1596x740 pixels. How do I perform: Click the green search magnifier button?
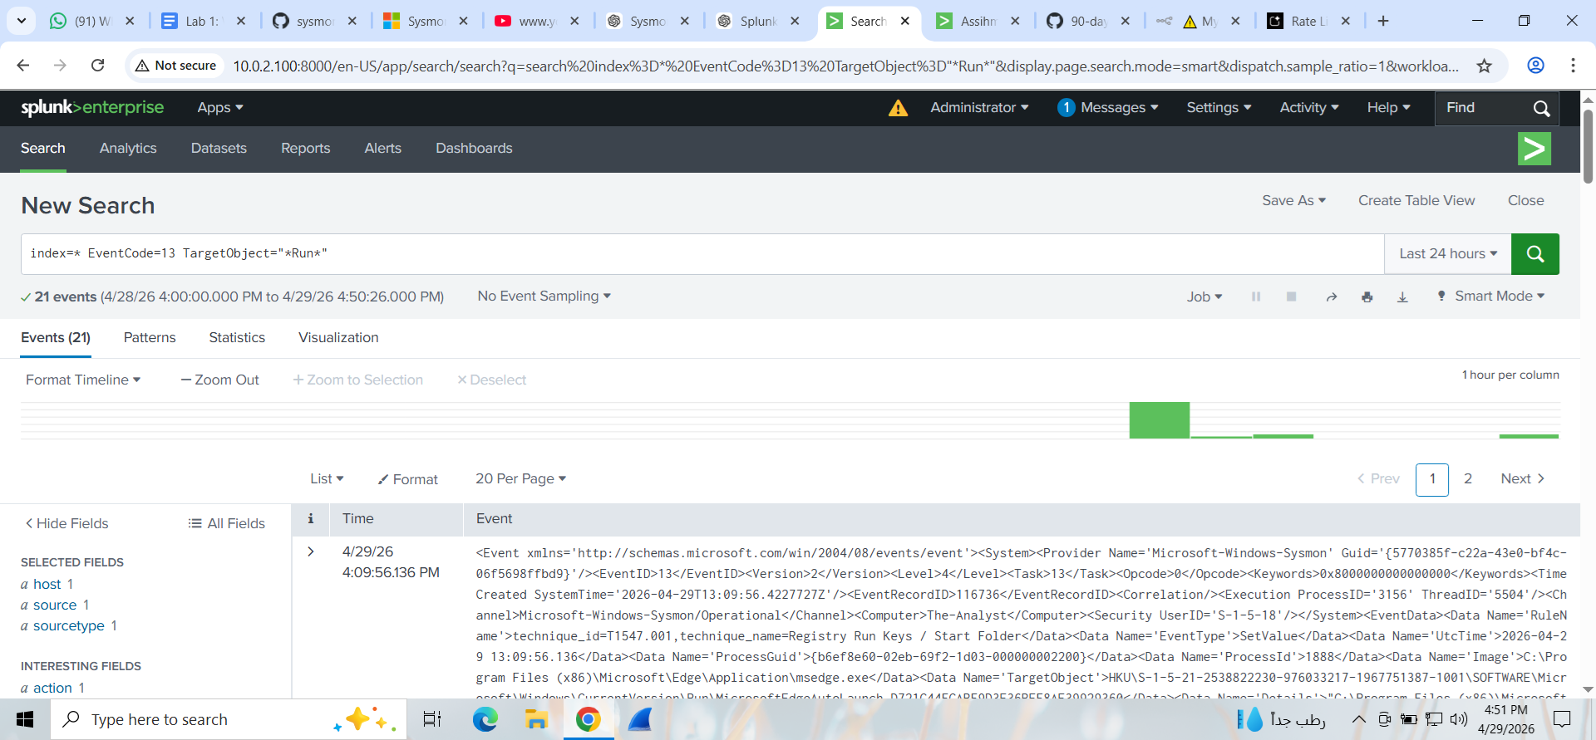pos(1534,254)
